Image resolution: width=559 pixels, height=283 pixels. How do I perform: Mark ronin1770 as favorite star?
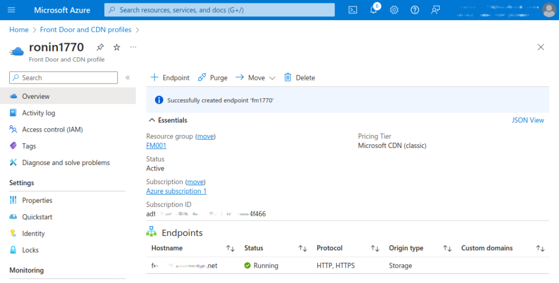tap(117, 47)
